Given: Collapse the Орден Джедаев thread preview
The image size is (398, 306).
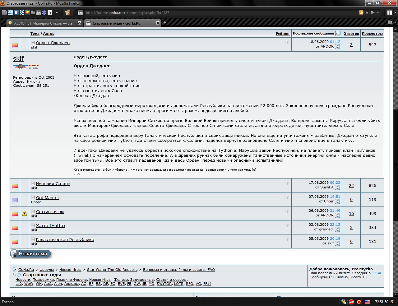Looking at the screenshot, I should (x=33, y=43).
